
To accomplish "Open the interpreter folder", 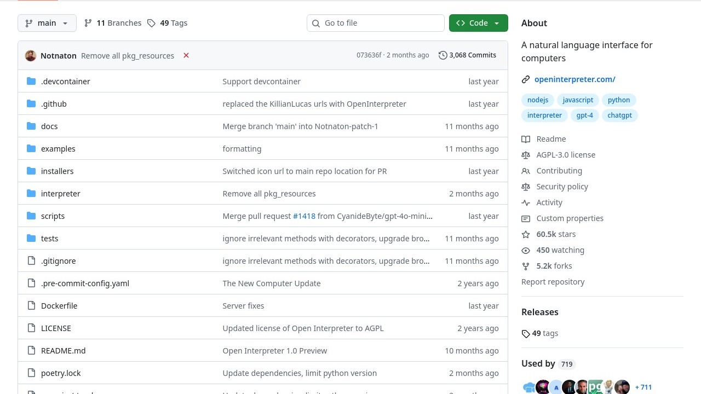I will coord(61,194).
